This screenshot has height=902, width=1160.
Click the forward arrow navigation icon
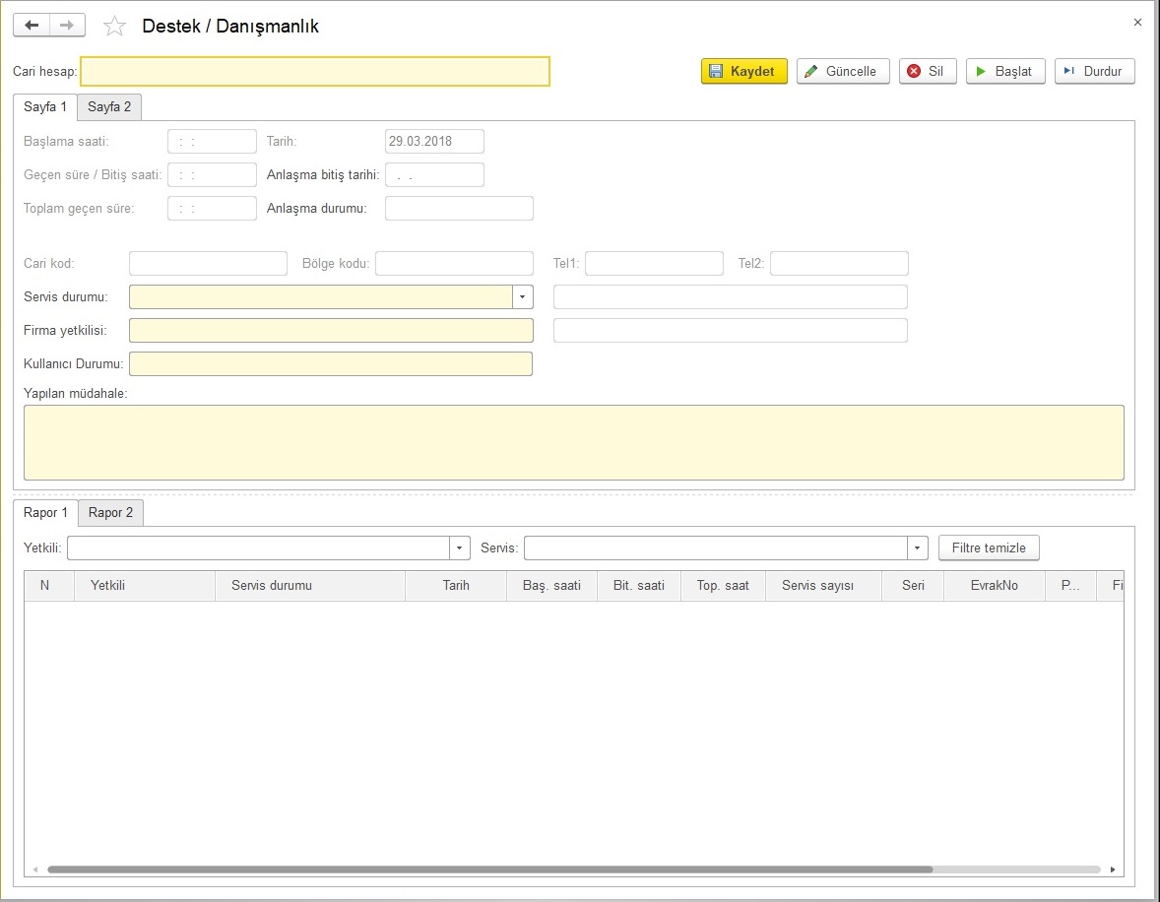click(67, 26)
